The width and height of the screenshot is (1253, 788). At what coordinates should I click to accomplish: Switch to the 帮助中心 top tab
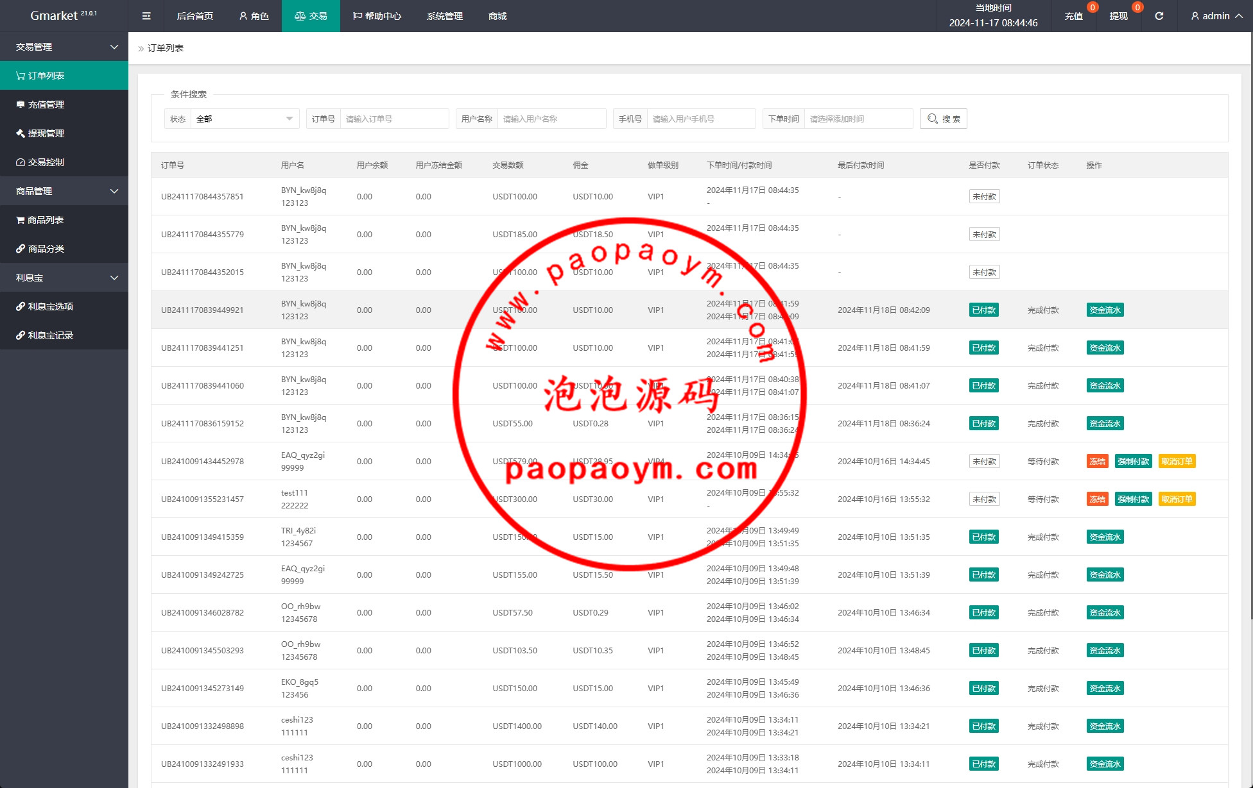[377, 16]
